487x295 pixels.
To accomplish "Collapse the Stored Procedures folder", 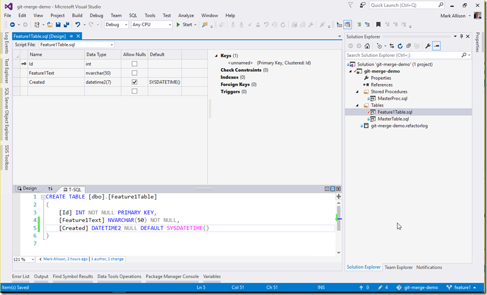I will [x=357, y=92].
